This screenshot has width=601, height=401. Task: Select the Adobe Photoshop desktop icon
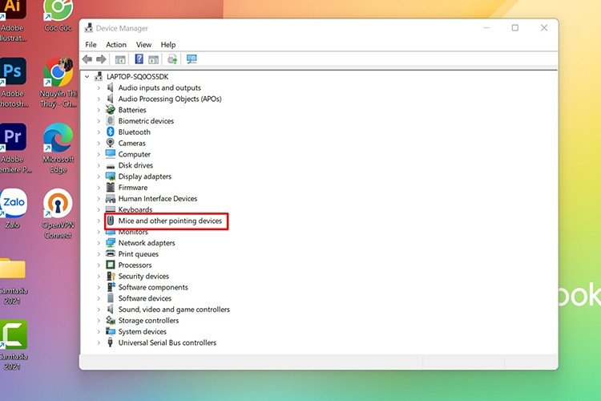[13, 71]
